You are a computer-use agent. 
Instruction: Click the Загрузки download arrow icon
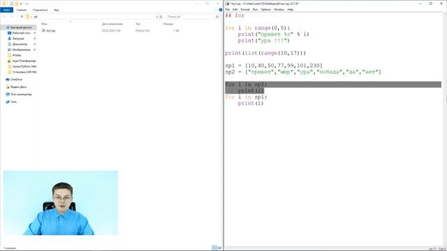pyautogui.click(x=9, y=38)
